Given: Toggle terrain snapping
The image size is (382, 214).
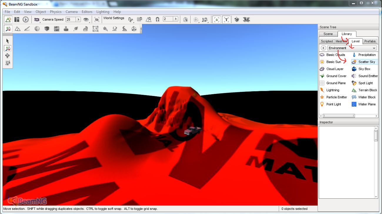Looking at the screenshot, I should [x=149, y=19].
